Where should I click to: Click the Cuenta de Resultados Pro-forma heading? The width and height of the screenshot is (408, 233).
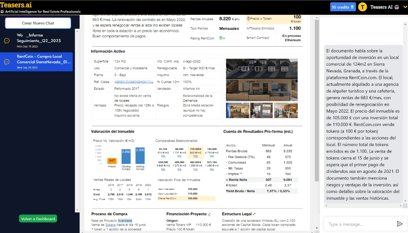[258, 132]
